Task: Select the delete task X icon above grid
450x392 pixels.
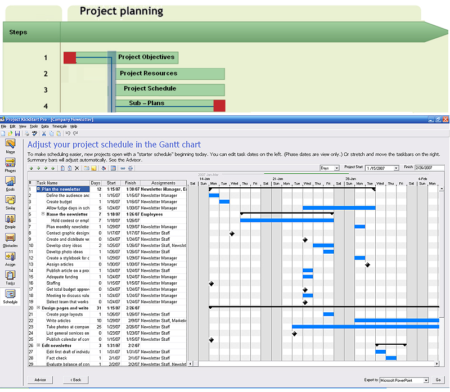Action: point(77,169)
